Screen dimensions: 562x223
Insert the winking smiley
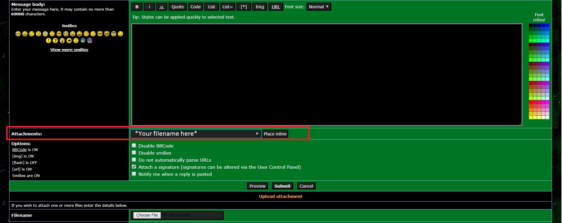[120, 34]
